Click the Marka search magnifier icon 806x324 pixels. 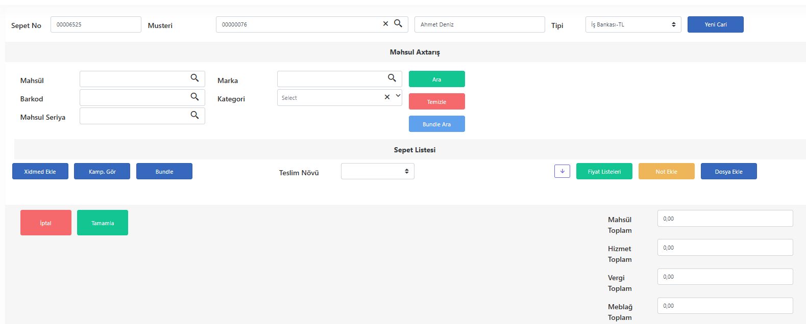pos(392,78)
